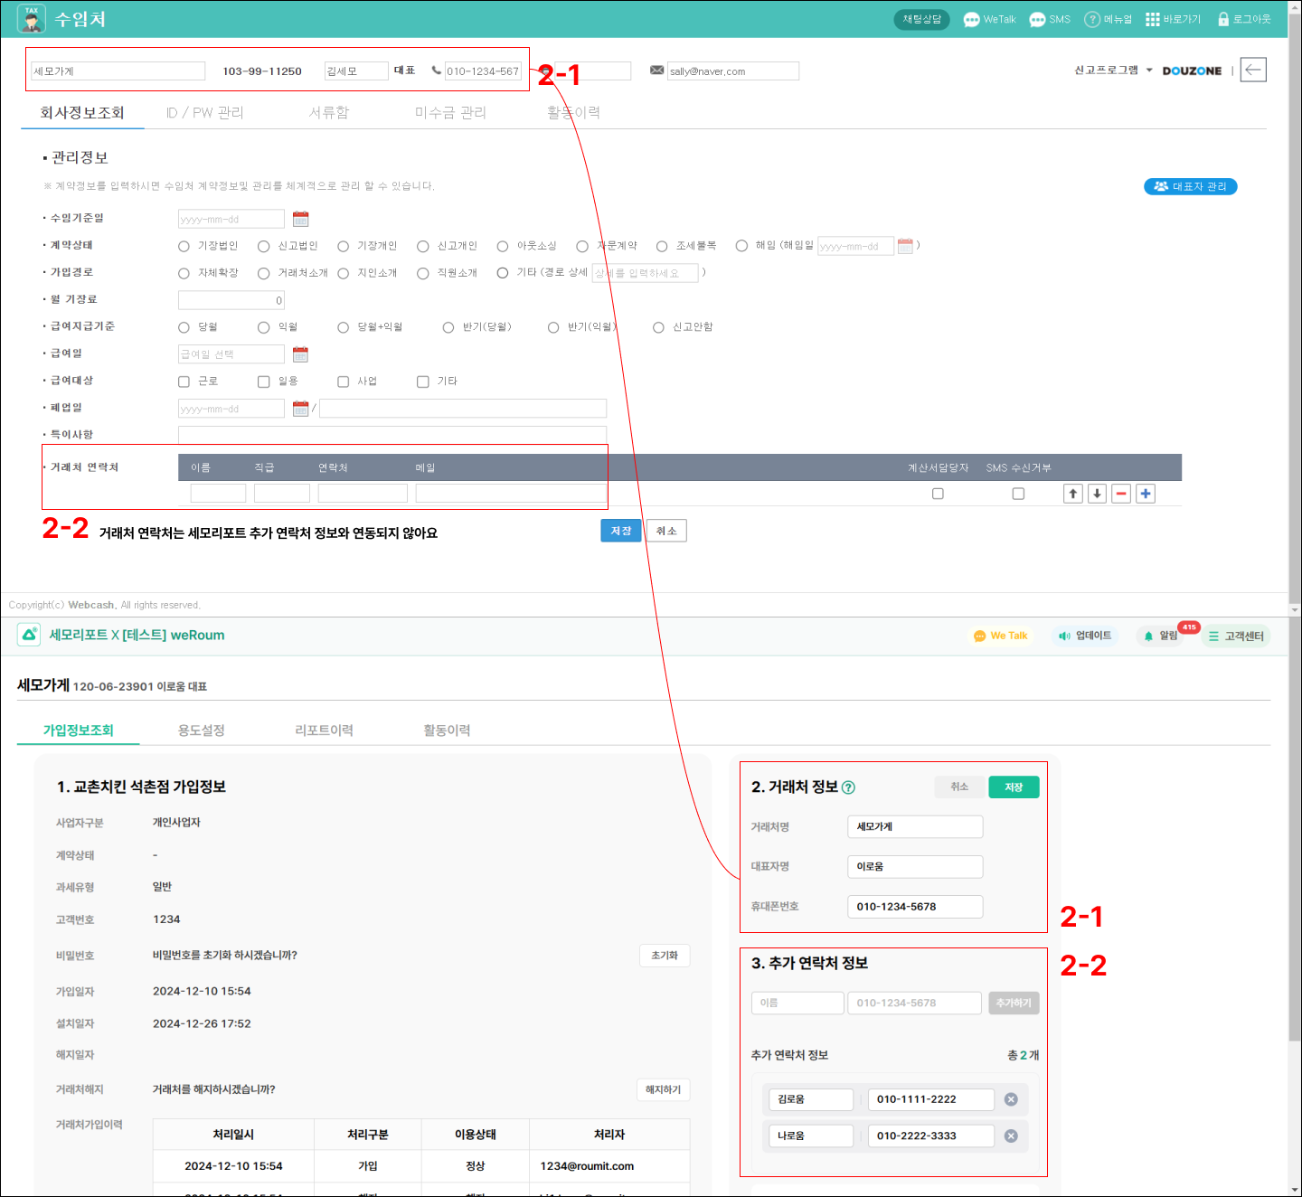Image resolution: width=1302 pixels, height=1197 pixels.
Task: Open the WeTalk chat icon in header
Action: pos(972,20)
